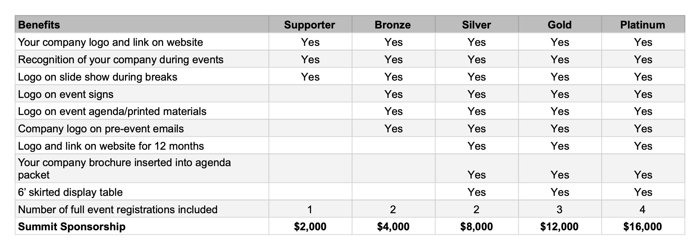Select the Summit Sponsorship row label
The height and width of the screenshot is (247, 698).
coord(72,227)
